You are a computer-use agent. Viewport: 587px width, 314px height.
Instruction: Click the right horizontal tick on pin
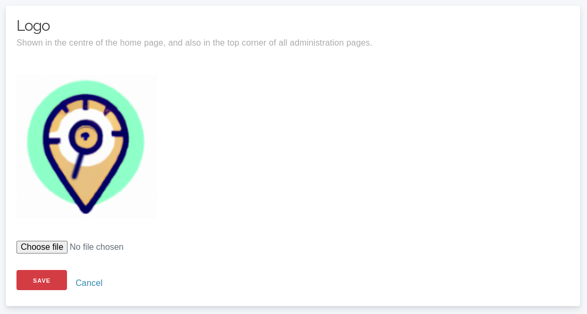pyautogui.click(x=119, y=134)
